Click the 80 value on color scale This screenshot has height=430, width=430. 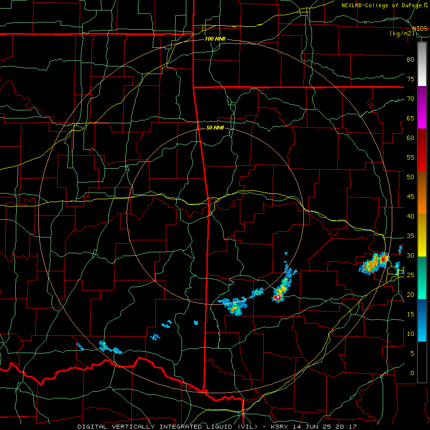click(x=410, y=60)
